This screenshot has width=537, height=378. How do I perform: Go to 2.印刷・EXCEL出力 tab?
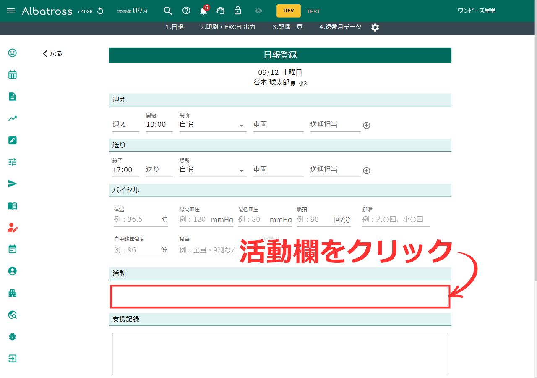pyautogui.click(x=228, y=27)
